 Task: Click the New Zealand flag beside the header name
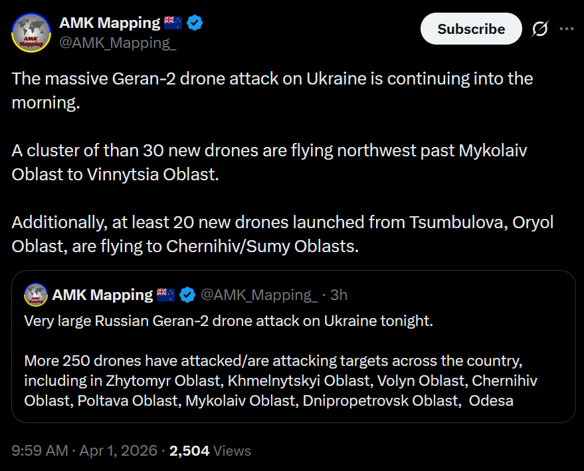(173, 23)
